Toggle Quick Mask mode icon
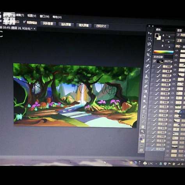This screenshot has width=185, height=185. [x=142, y=145]
